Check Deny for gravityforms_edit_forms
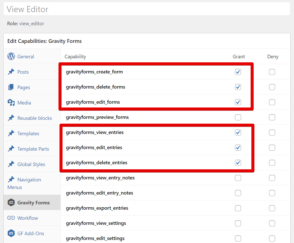 click(x=272, y=102)
